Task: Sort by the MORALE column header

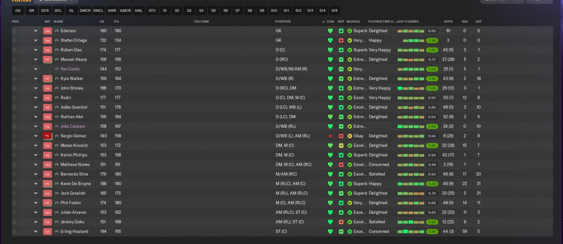Action: (353, 22)
